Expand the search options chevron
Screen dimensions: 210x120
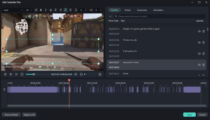tap(110, 16)
